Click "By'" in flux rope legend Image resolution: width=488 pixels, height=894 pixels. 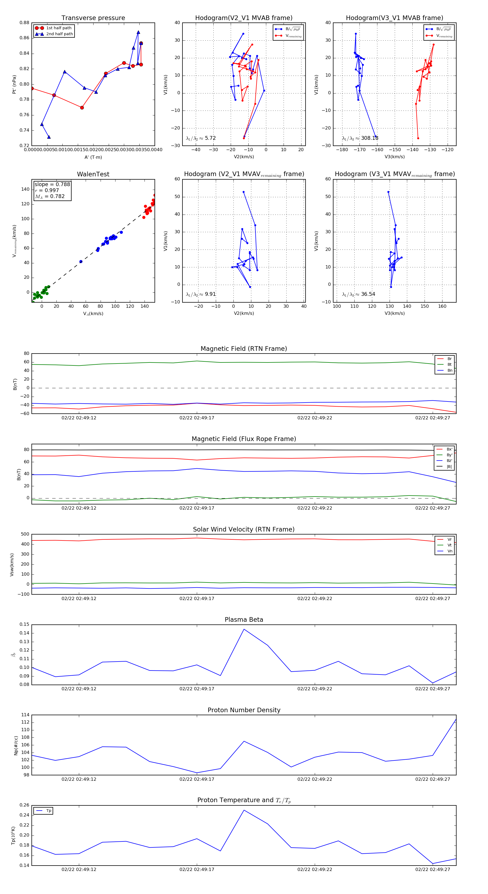coord(444,455)
